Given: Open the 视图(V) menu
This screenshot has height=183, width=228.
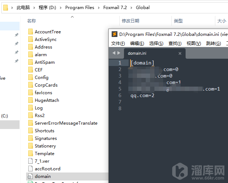Looking at the screenshot, I should coord(194,43).
